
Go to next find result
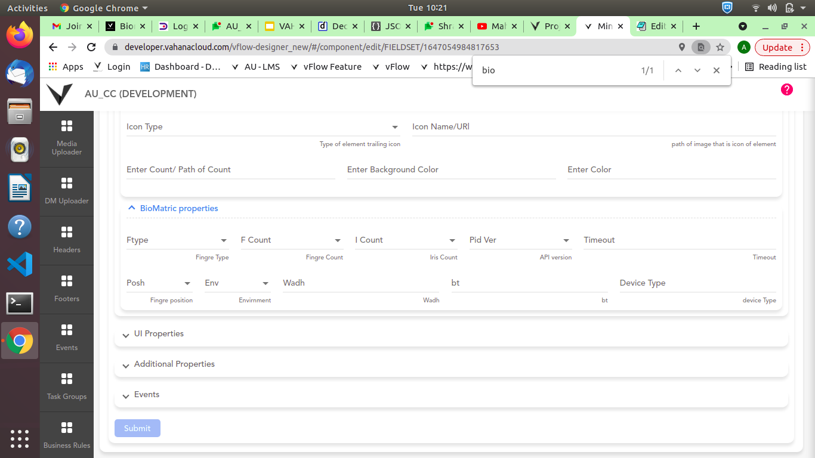[x=697, y=70]
